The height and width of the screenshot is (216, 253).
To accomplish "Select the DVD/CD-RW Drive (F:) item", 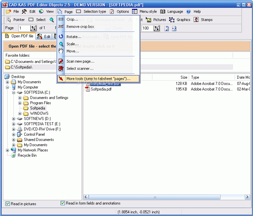I will (x=42, y=129).
